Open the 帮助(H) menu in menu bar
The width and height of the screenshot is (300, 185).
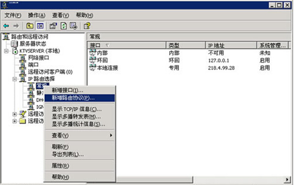pyautogui.click(x=85, y=15)
